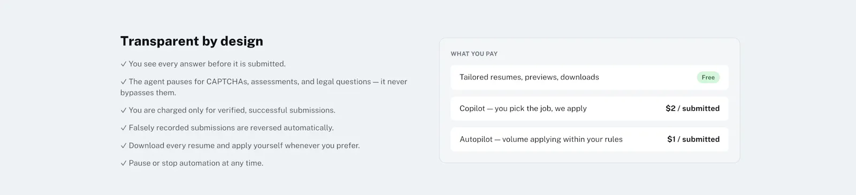Viewport: 856px width, 195px height.
Task: Click the green 'Free' badge
Action: click(708, 77)
